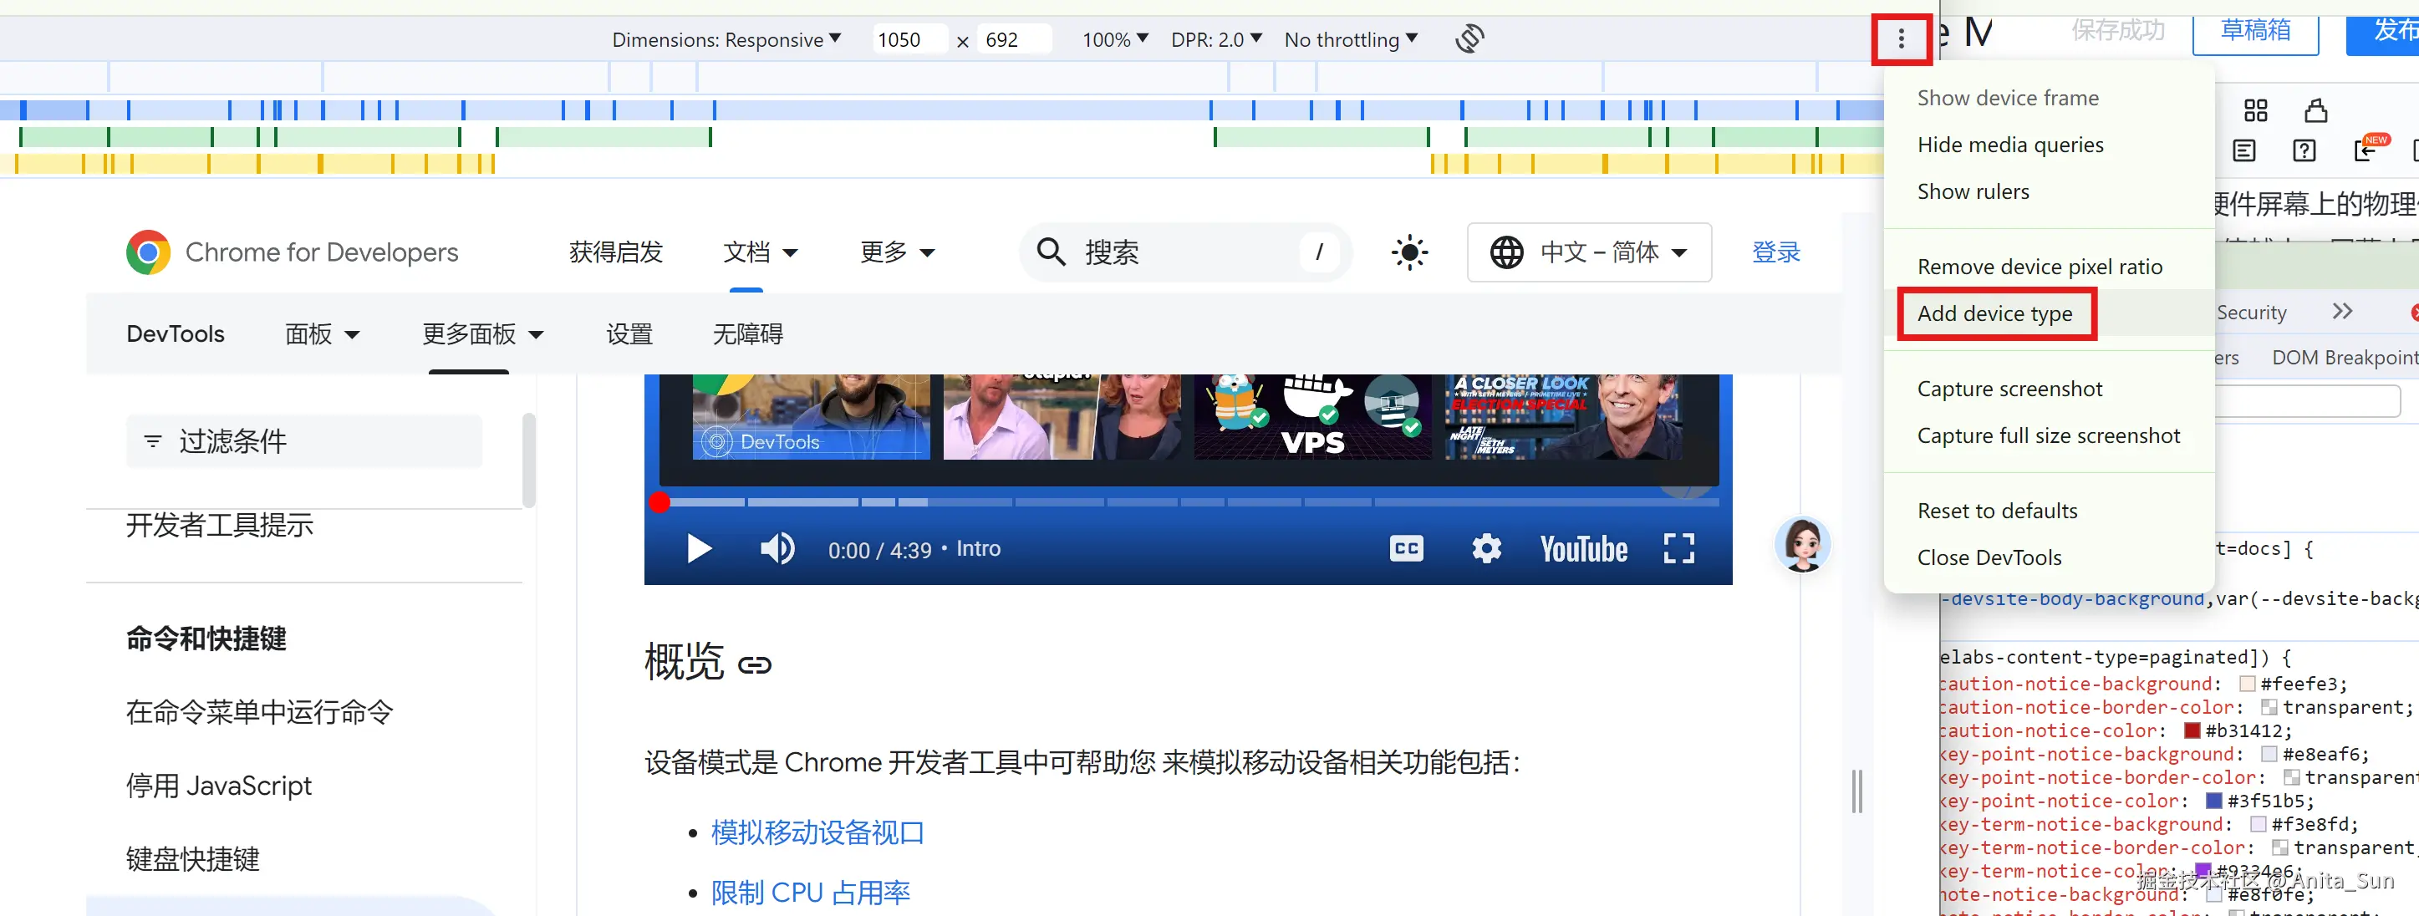This screenshot has height=916, width=2419.
Task: Click the YouTube settings gear icon
Action: tap(1485, 548)
